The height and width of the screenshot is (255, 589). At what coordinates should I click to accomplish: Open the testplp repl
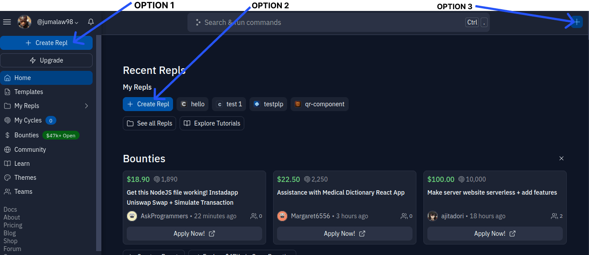click(268, 104)
